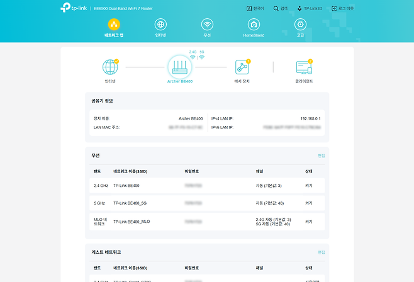This screenshot has height=282, width=414.
Task: Click the 메시 장치 mesh devices icon
Action: [x=242, y=67]
